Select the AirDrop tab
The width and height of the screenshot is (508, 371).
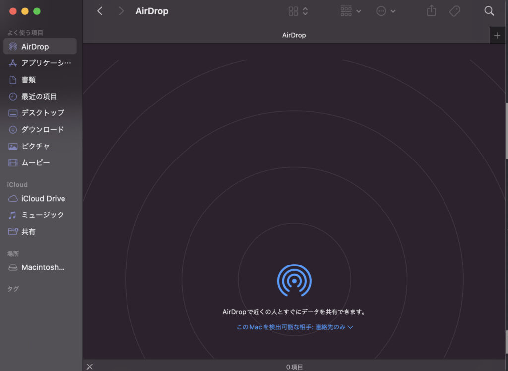(286, 35)
